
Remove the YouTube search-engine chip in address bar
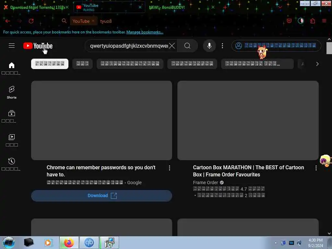tap(93, 21)
